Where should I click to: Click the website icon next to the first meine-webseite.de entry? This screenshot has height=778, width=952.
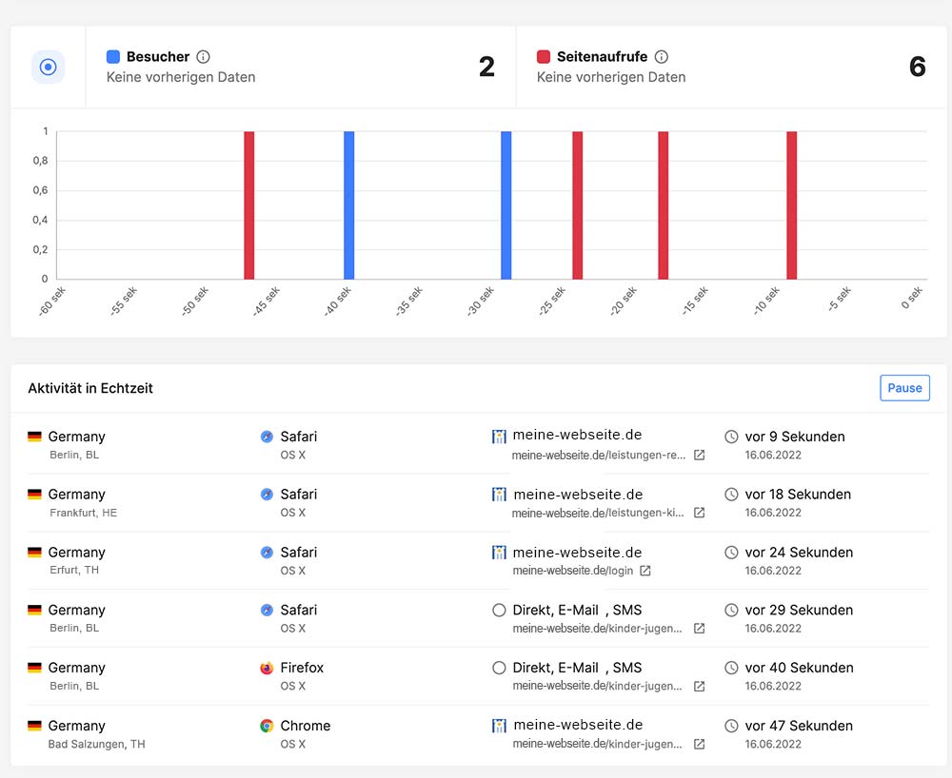tap(499, 437)
